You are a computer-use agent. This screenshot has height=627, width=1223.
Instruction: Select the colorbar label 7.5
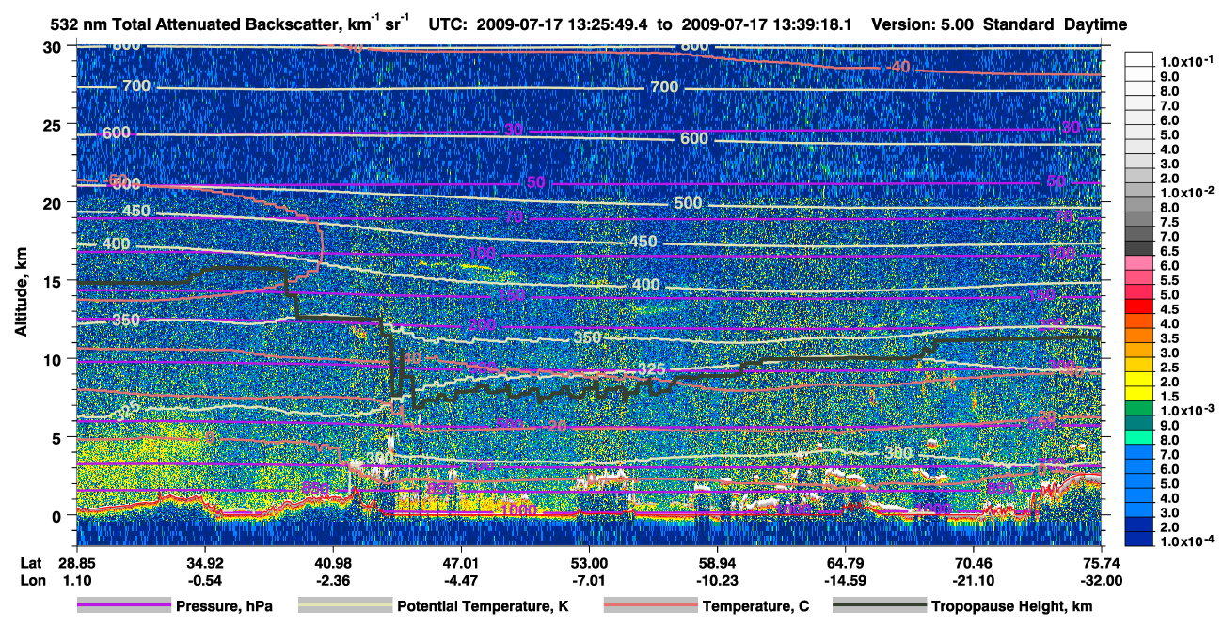coord(1167,222)
